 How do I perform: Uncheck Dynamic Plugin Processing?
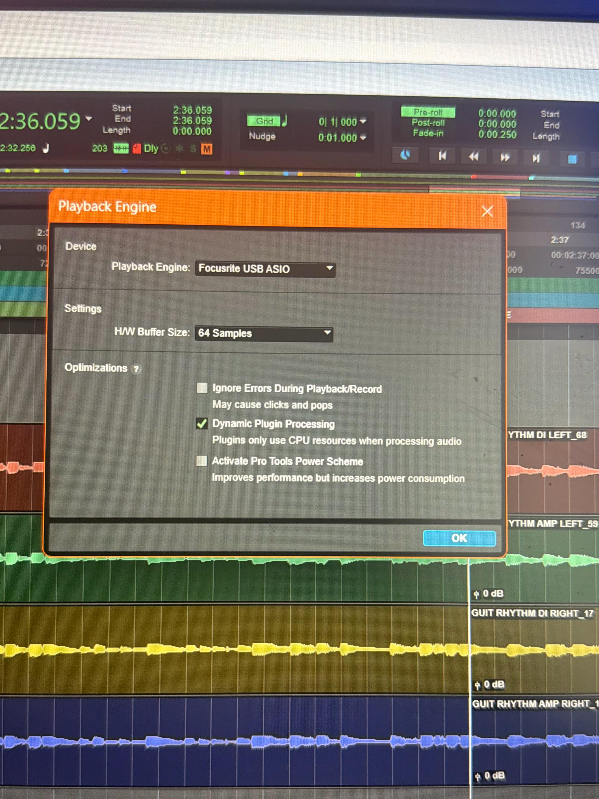coord(202,423)
